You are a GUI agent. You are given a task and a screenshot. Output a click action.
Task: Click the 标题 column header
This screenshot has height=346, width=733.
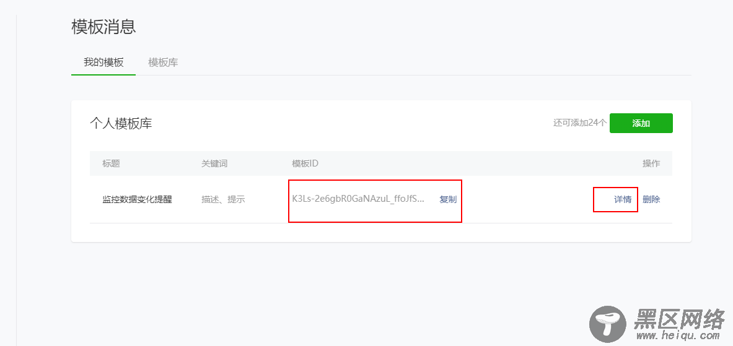coord(112,163)
